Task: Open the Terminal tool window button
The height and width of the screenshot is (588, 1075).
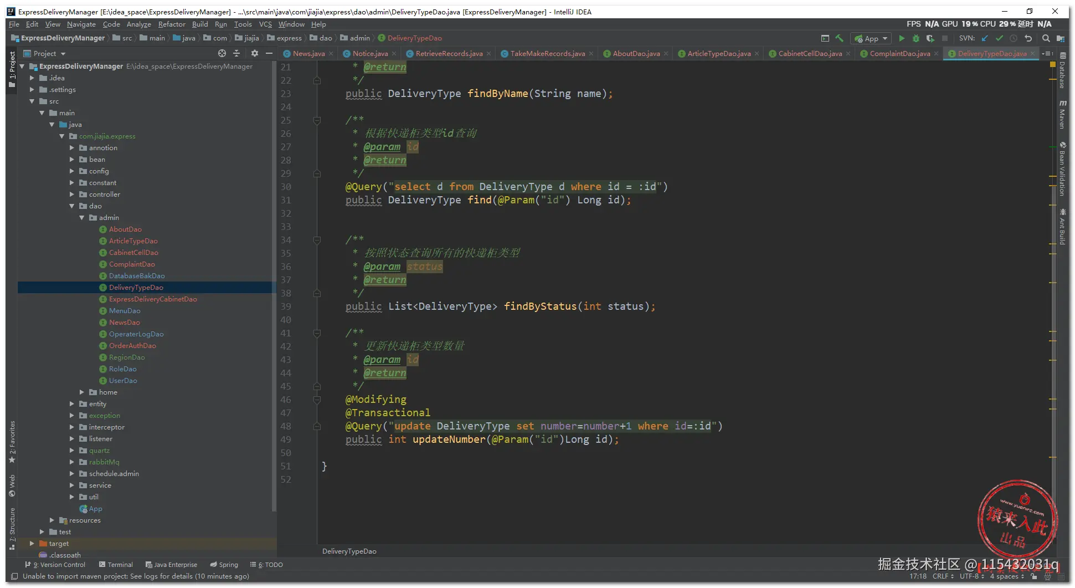Action: 116,565
